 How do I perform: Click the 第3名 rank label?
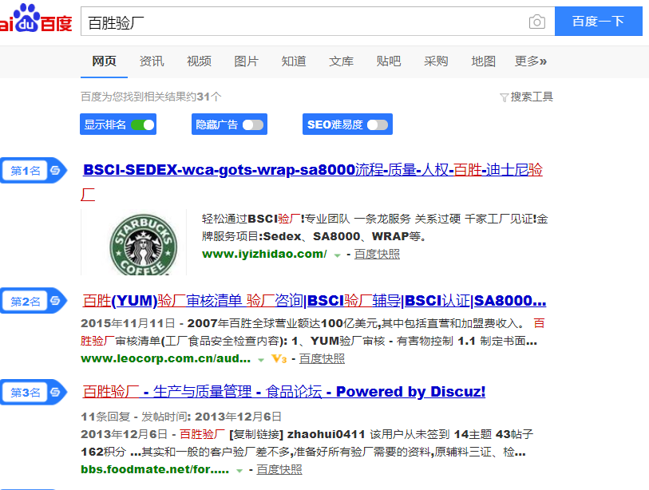coord(26,393)
